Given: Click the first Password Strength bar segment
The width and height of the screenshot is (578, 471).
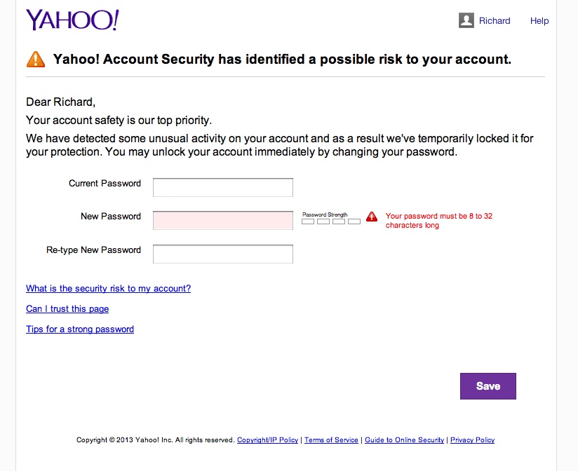Looking at the screenshot, I should 308,221.
